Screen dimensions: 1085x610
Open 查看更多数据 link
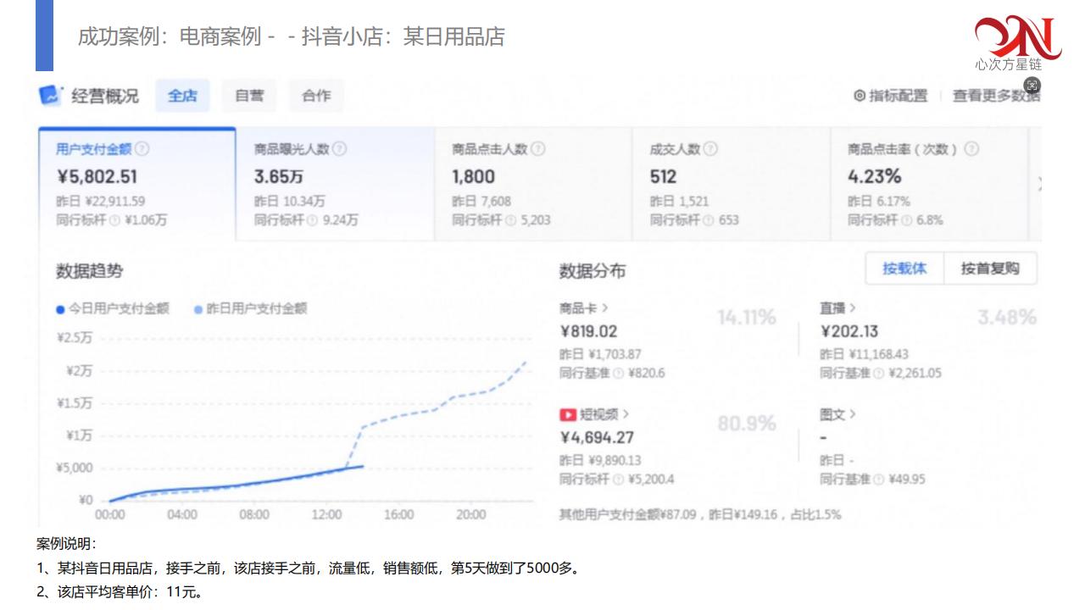pos(995,96)
